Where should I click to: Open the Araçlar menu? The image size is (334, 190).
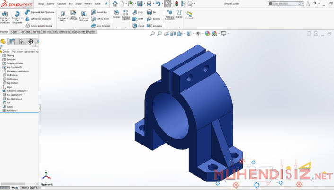click(78, 3)
